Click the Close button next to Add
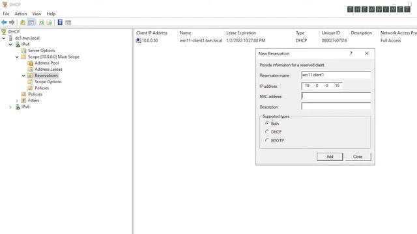Image resolution: width=417 pixels, height=234 pixels. (x=358, y=157)
